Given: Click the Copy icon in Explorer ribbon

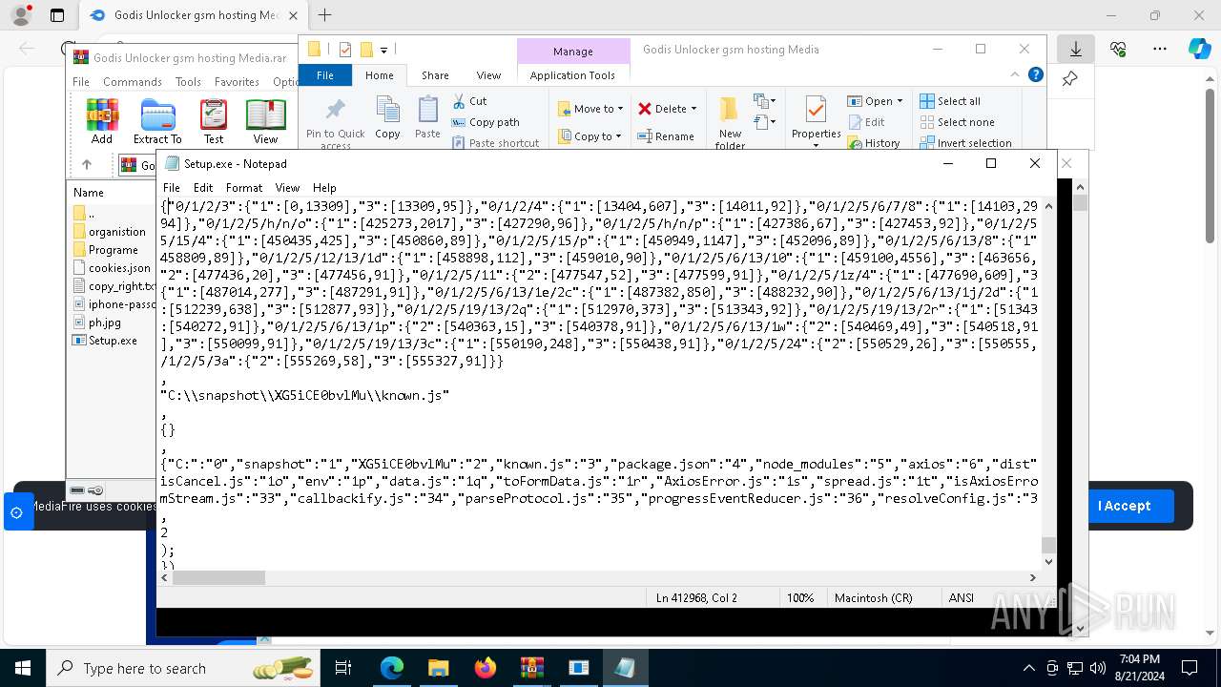Looking at the screenshot, I should coord(387,118).
